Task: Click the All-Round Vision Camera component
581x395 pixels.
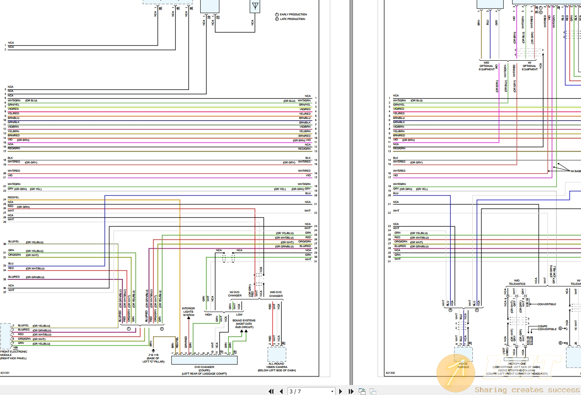Action: point(277,354)
